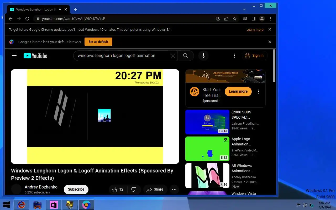Like the video (12 likes)
The height and width of the screenshot is (210, 336).
(118, 189)
